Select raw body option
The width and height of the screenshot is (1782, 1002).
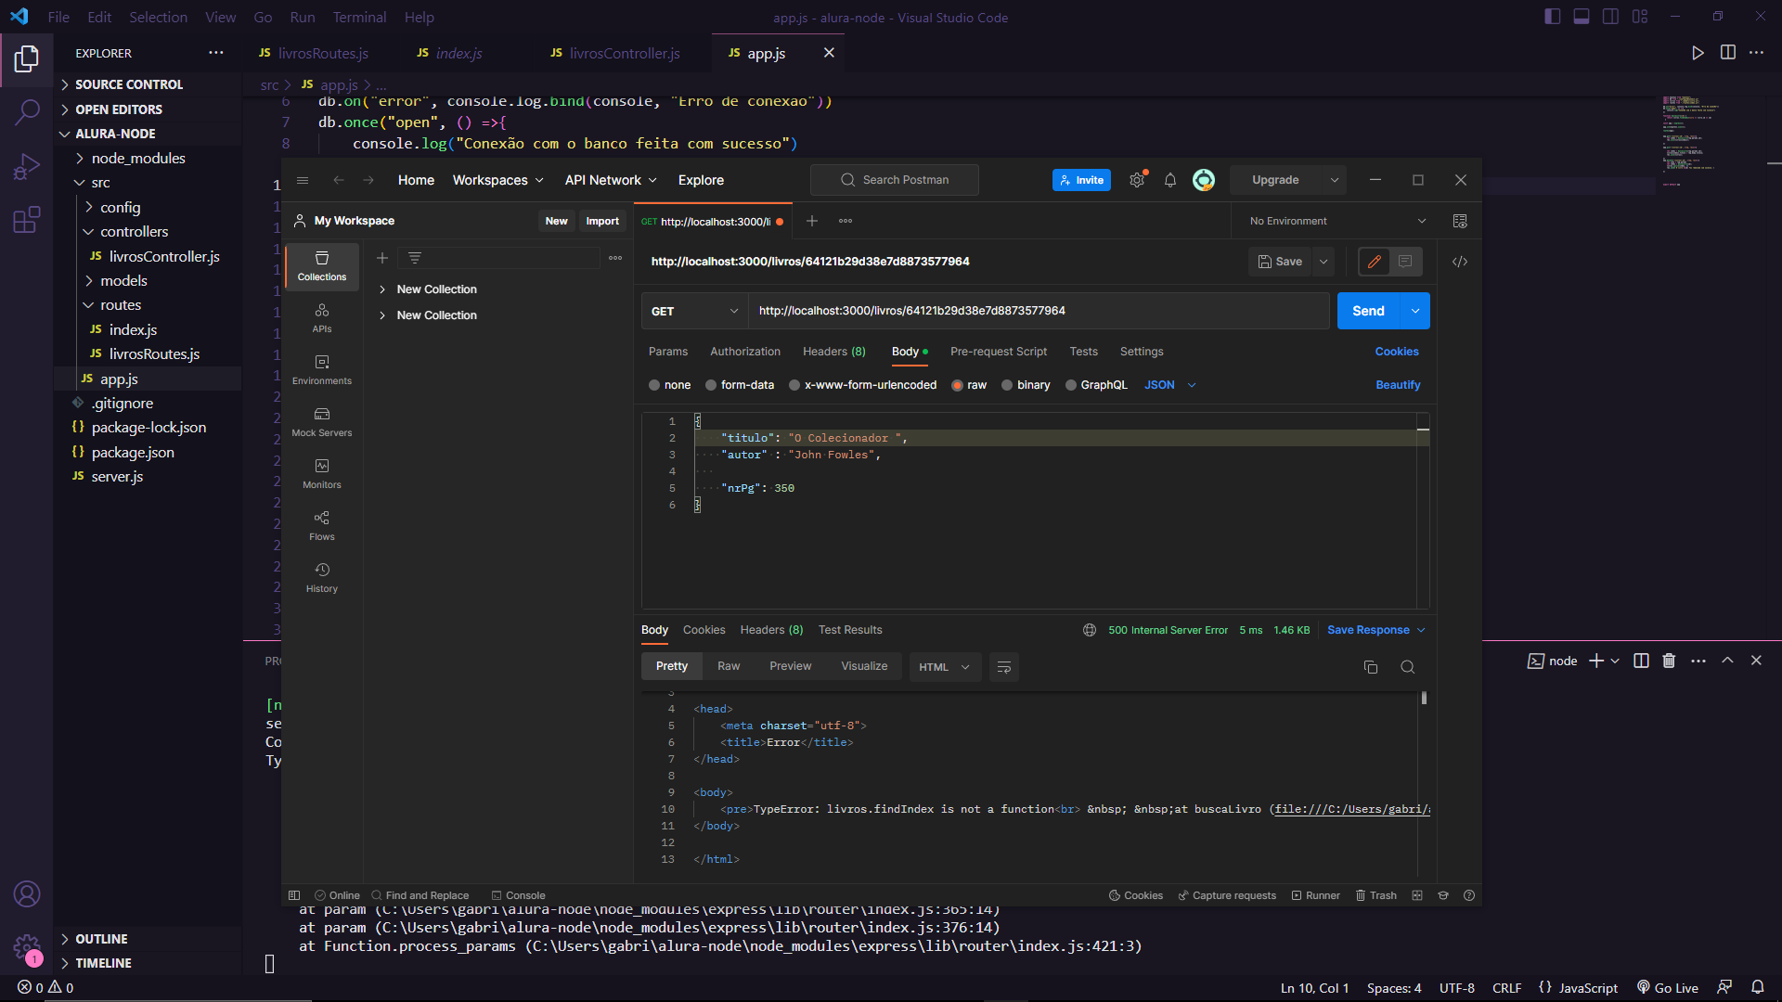pyautogui.click(x=957, y=385)
